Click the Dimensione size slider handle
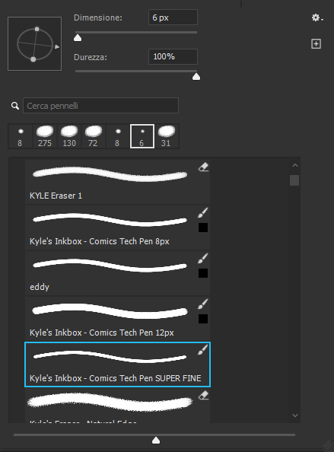The width and height of the screenshot is (334, 452). coord(78,38)
